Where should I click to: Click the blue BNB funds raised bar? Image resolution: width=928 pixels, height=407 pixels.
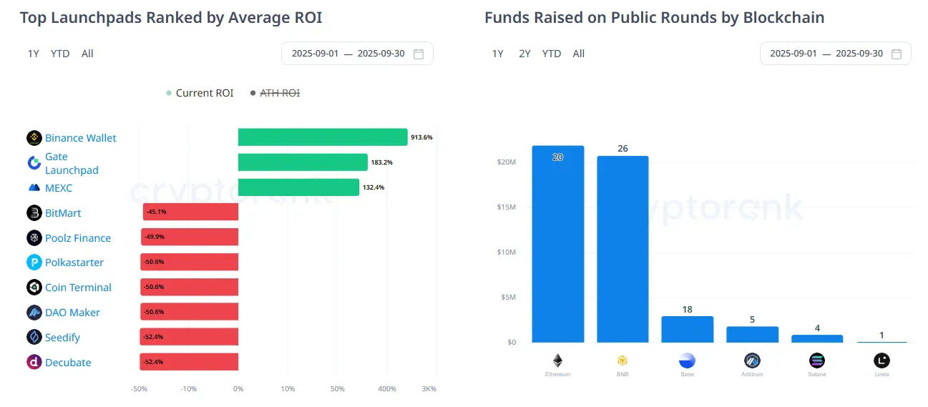coord(622,250)
